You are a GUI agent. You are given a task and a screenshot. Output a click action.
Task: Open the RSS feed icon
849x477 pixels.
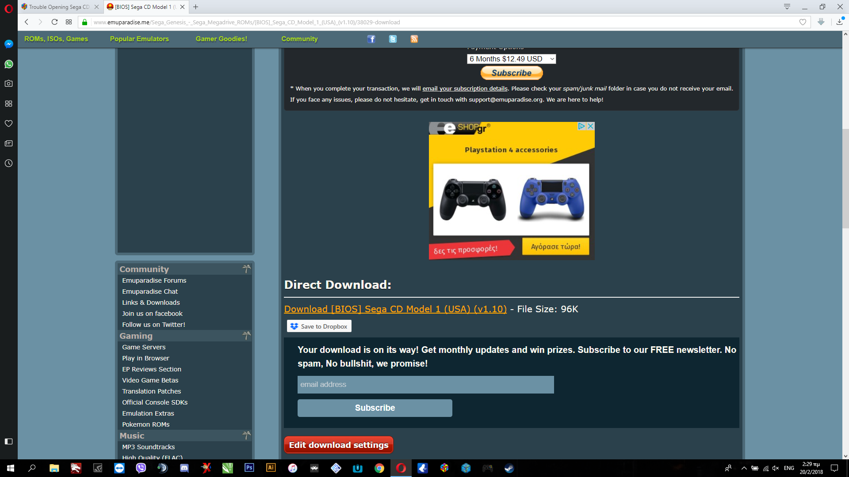414,39
